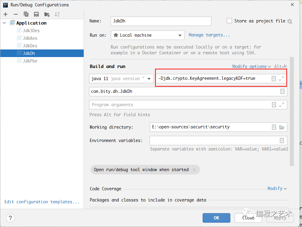Insert macro into Working directory field

tap(274, 127)
